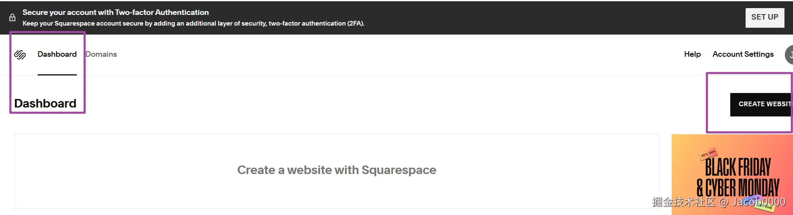This screenshot has height=215, width=793.
Task: Click the Dashboard page heading
Action: click(45, 103)
